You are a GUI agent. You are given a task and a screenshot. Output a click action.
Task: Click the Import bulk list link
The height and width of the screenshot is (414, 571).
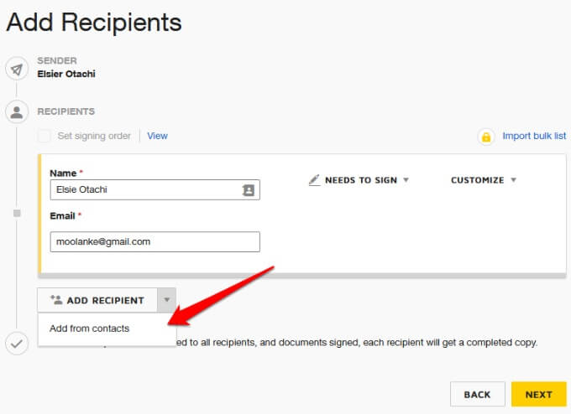(x=534, y=136)
